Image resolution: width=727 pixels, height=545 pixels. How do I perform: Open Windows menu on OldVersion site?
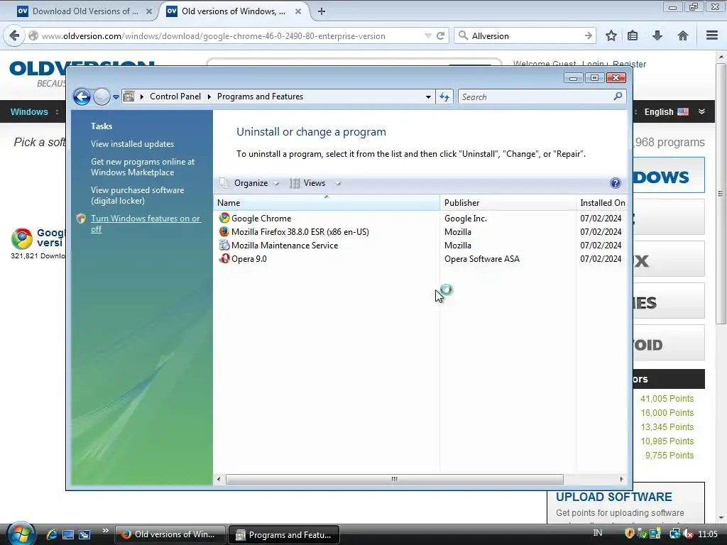29,111
